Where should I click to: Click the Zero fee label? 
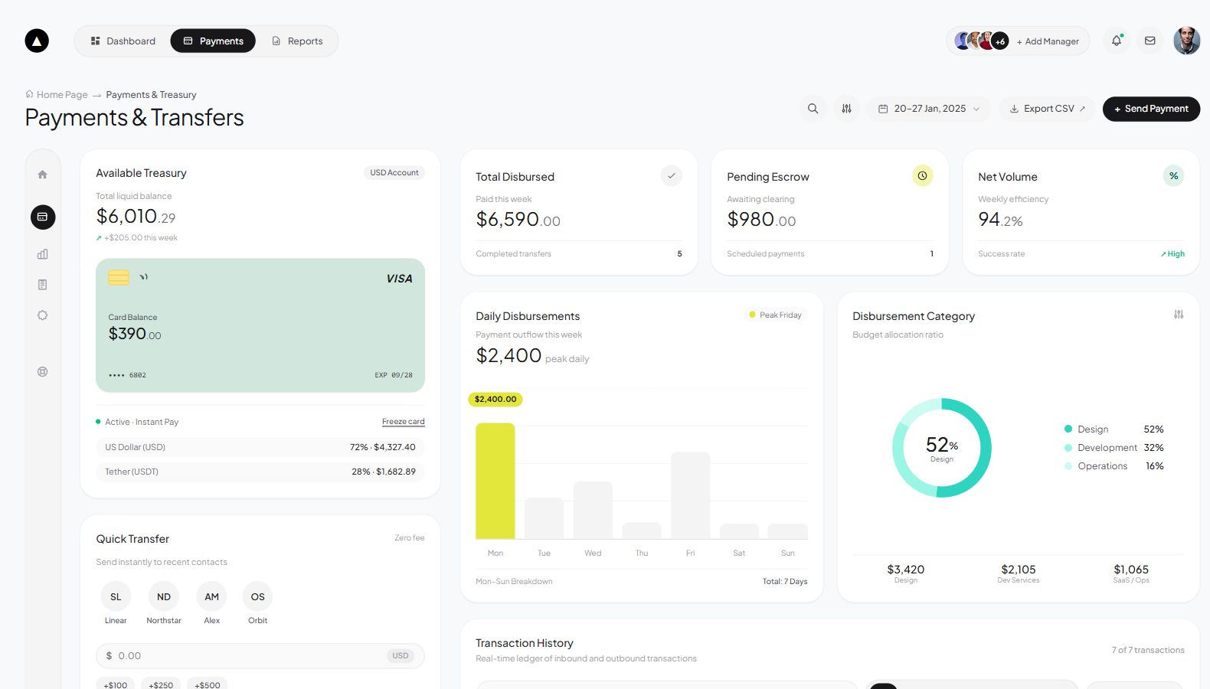pyautogui.click(x=410, y=538)
